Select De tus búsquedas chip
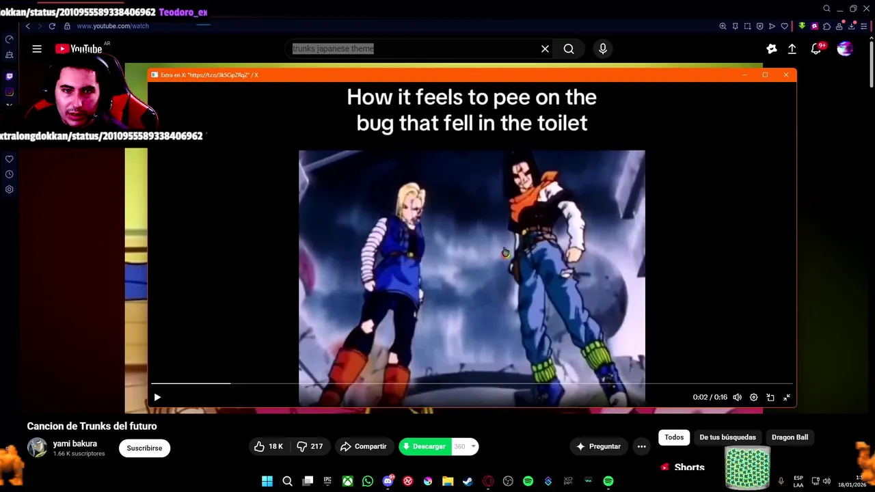Viewport: 875px width, 492px height. (x=727, y=437)
